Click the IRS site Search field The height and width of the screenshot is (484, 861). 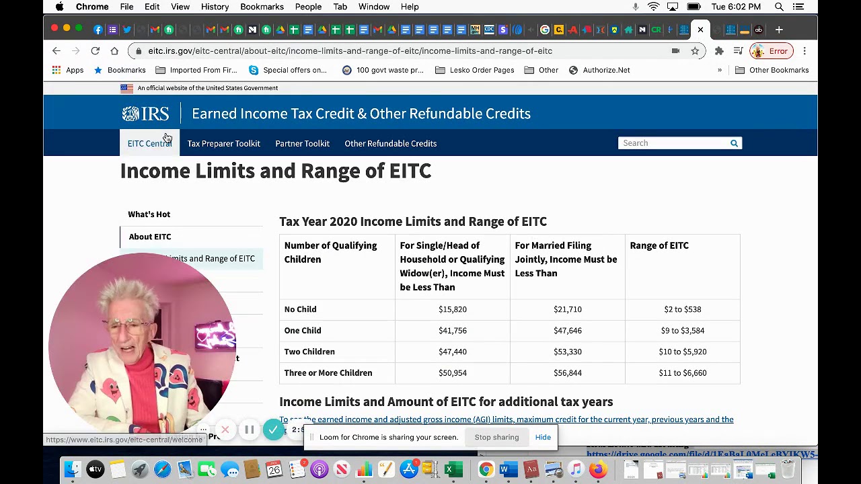(674, 143)
